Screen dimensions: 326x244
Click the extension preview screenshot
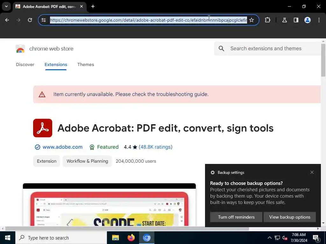tap(110, 205)
